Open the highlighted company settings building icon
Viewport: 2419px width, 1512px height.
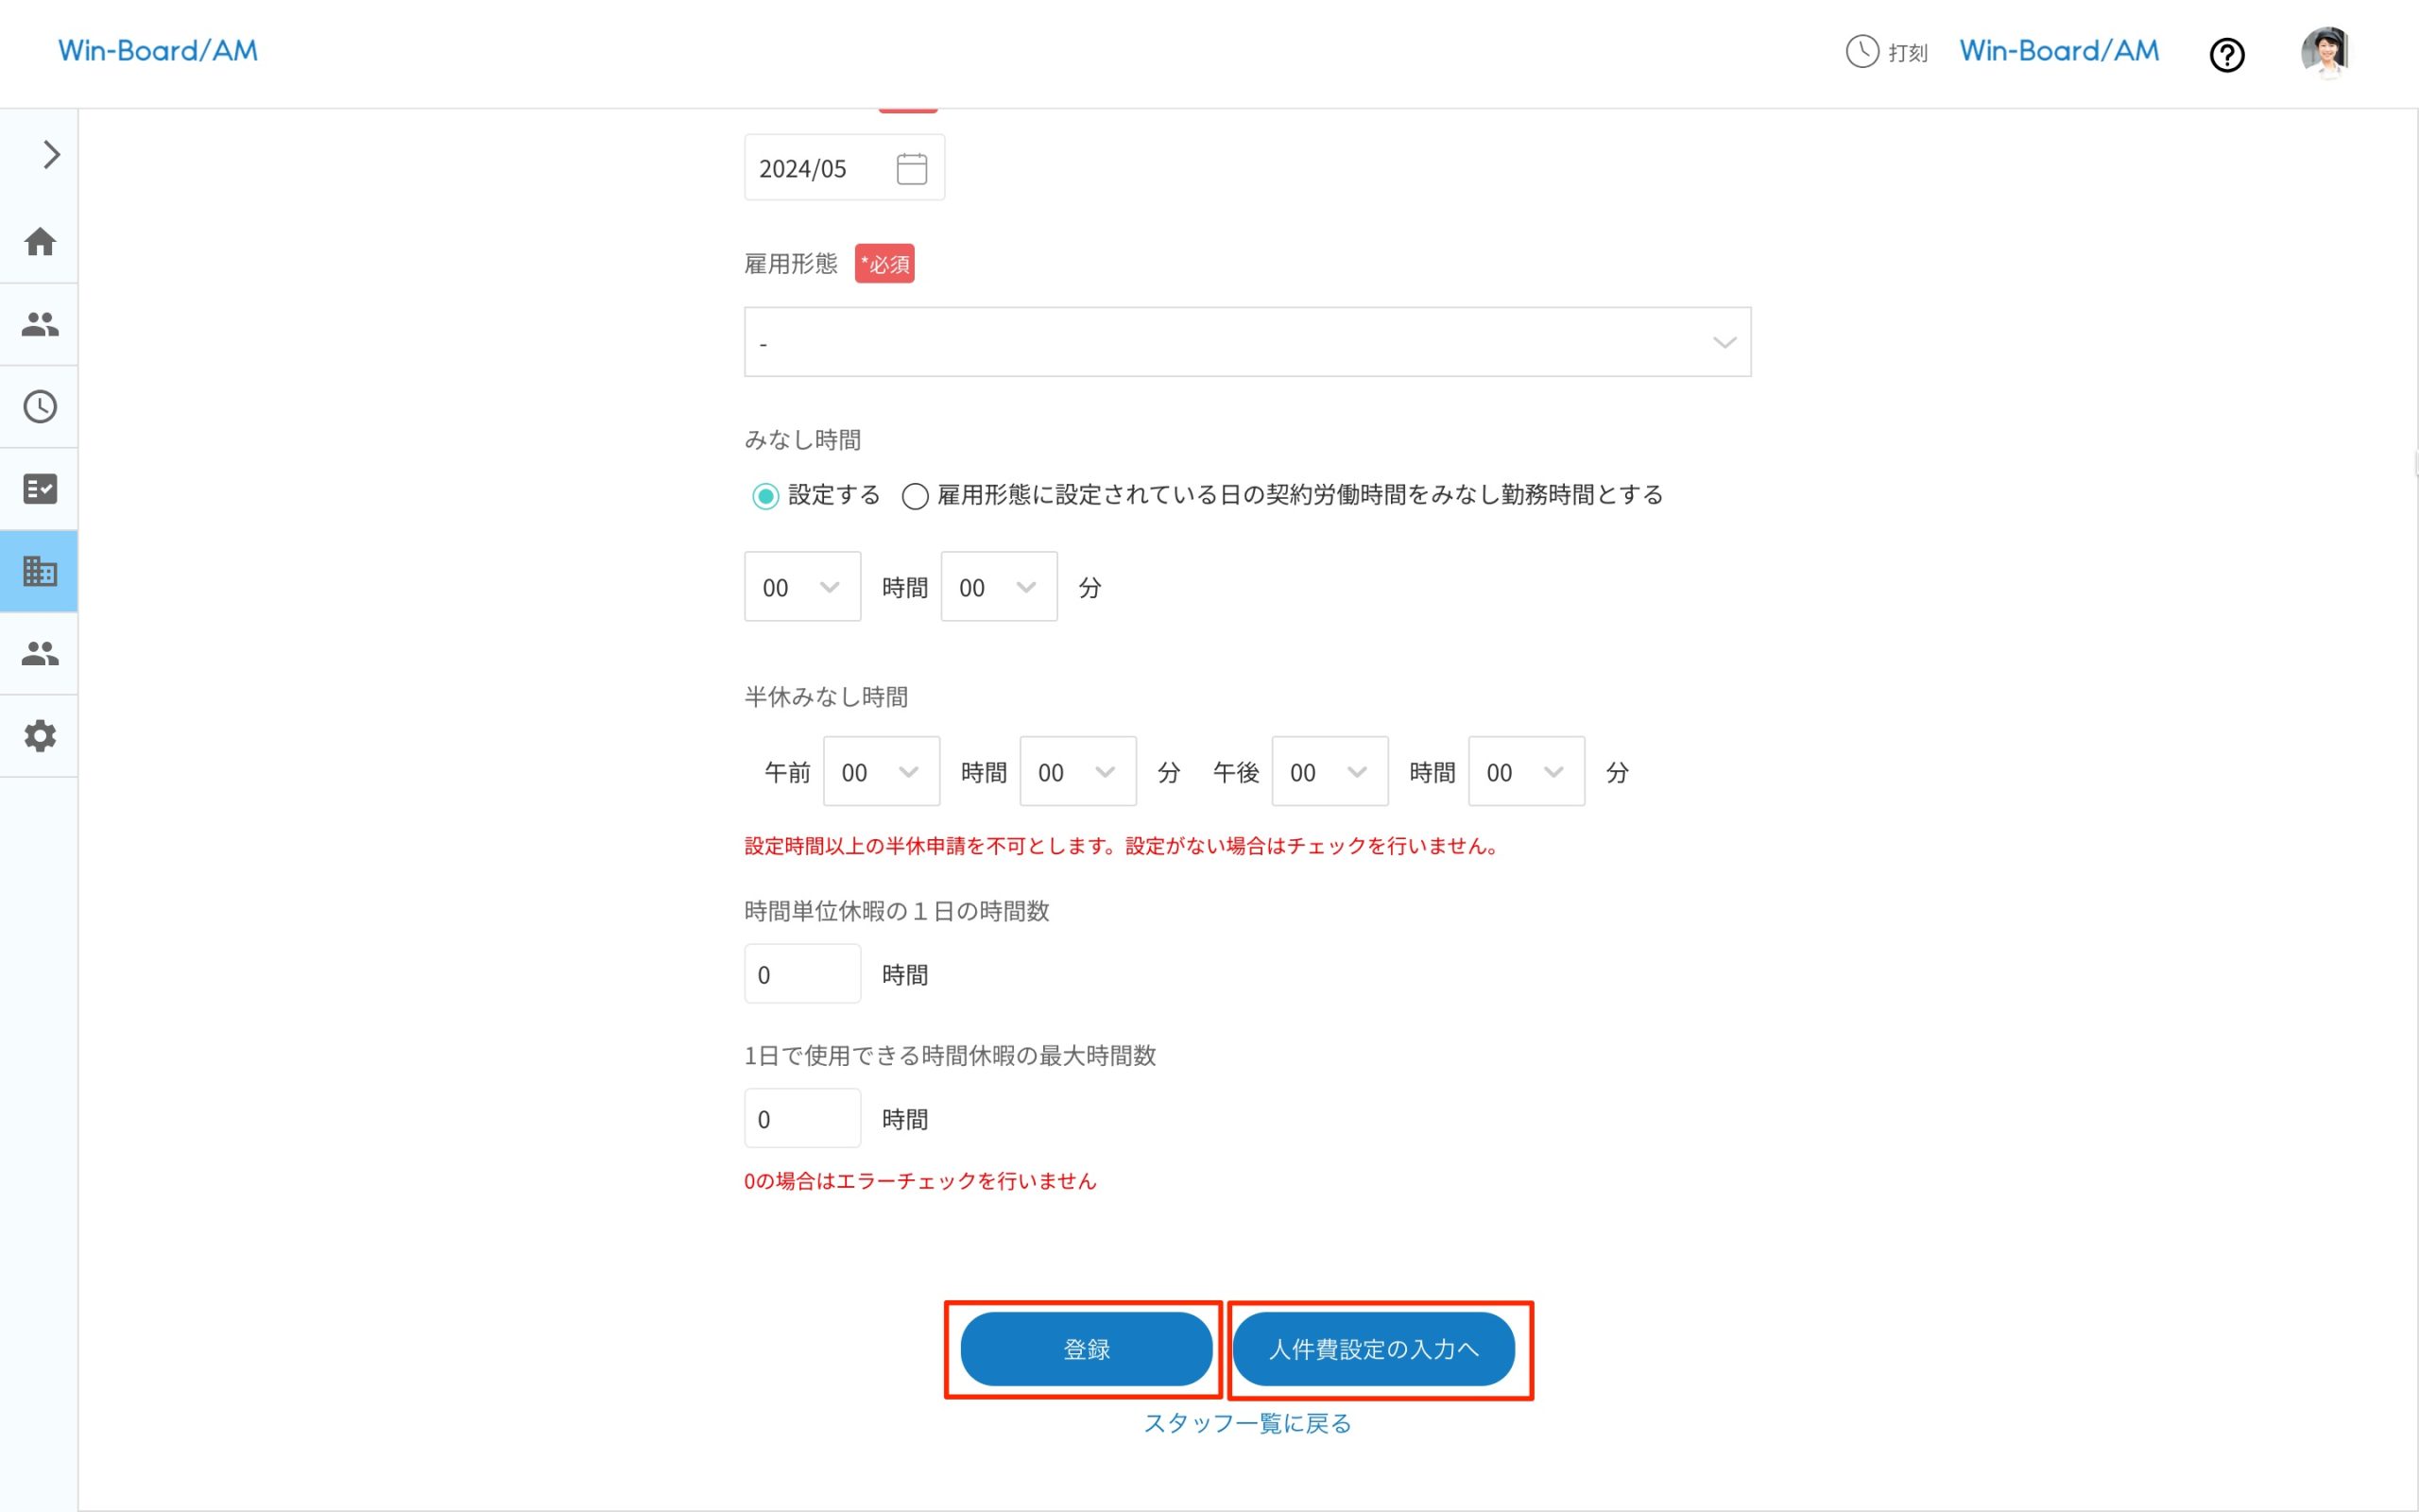click(40, 570)
